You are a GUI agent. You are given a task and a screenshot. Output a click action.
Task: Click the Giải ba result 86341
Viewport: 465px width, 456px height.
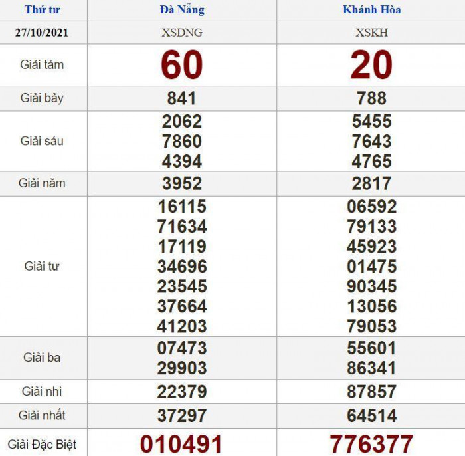(371, 368)
